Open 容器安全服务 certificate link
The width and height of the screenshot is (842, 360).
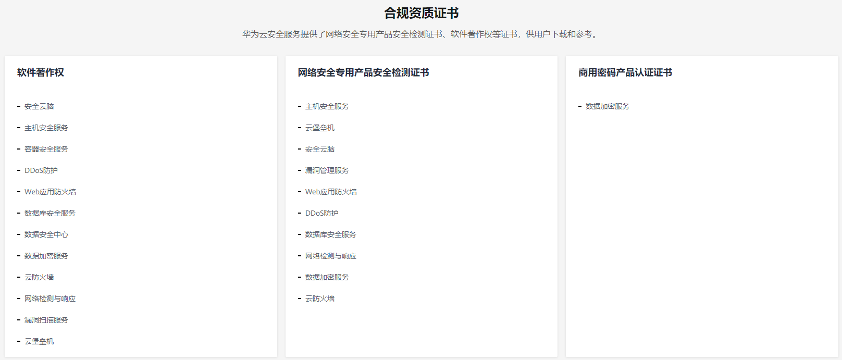(46, 149)
